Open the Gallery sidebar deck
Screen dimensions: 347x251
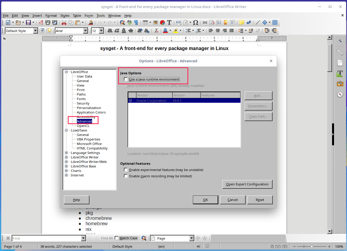(x=340, y=84)
